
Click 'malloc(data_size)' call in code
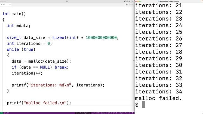(49, 61)
